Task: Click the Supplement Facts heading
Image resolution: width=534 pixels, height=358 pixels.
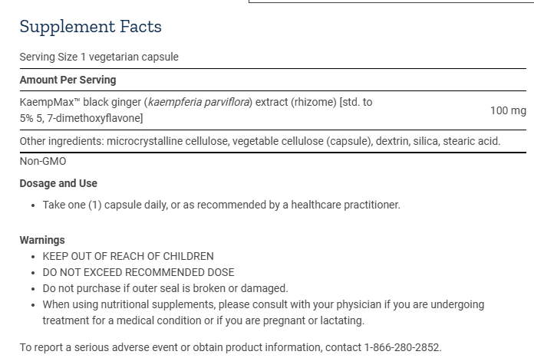Action: 91,27
